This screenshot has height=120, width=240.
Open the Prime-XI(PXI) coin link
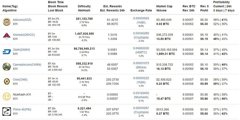pos(22,109)
